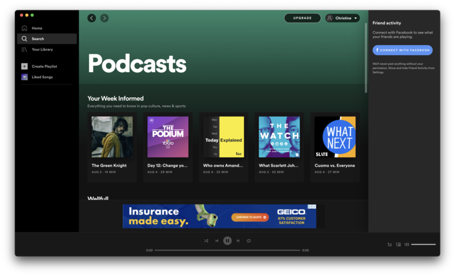This screenshot has height=276, width=455.
Task: Go forward with the right arrow
Action: pos(104,18)
